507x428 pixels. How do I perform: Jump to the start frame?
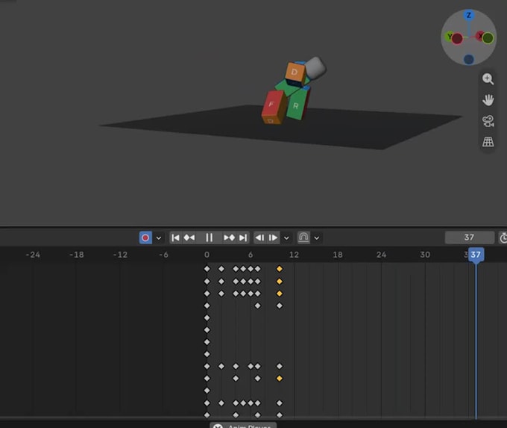coord(175,238)
